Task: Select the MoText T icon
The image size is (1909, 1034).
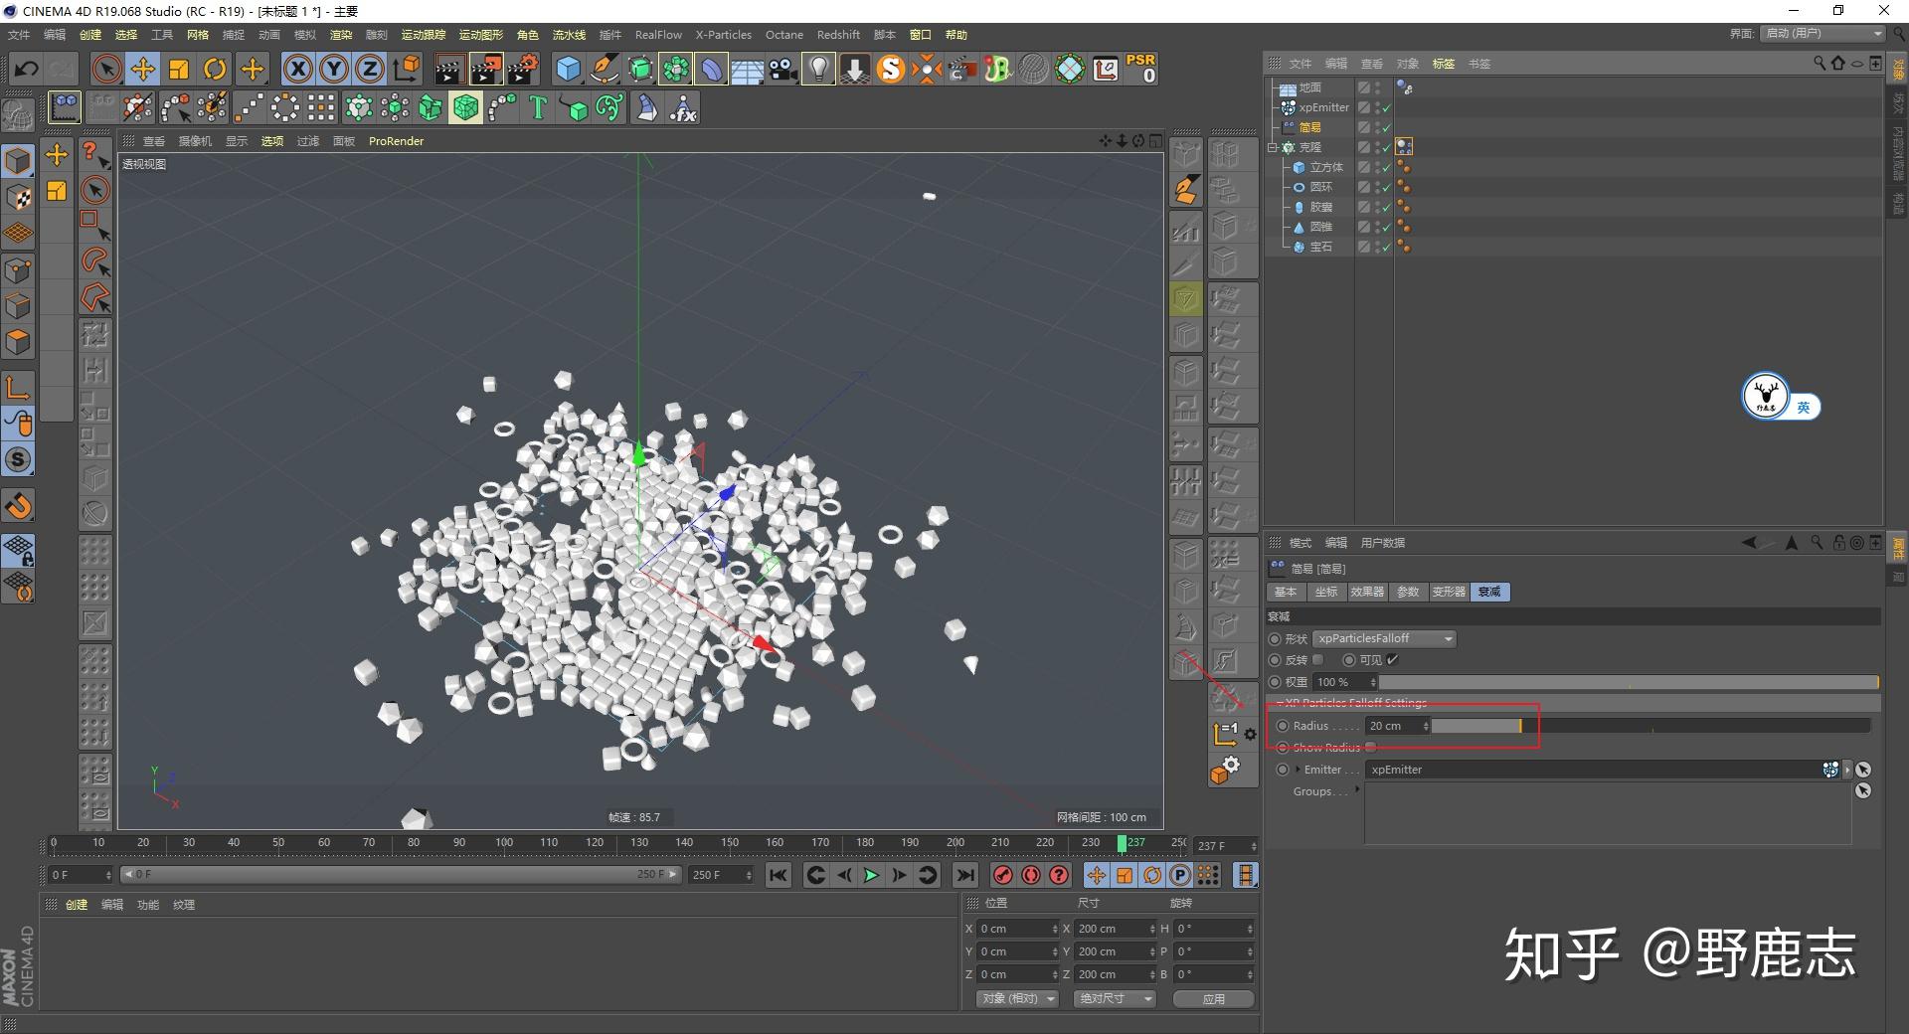Action: tap(538, 107)
